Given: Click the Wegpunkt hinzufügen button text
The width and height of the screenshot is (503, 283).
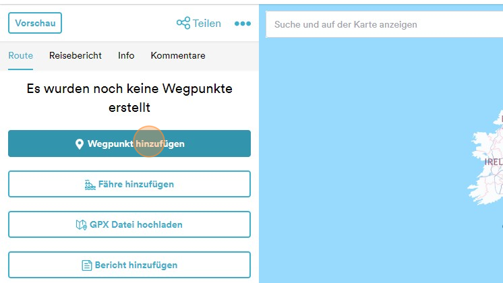Looking at the screenshot, I should 136,144.
